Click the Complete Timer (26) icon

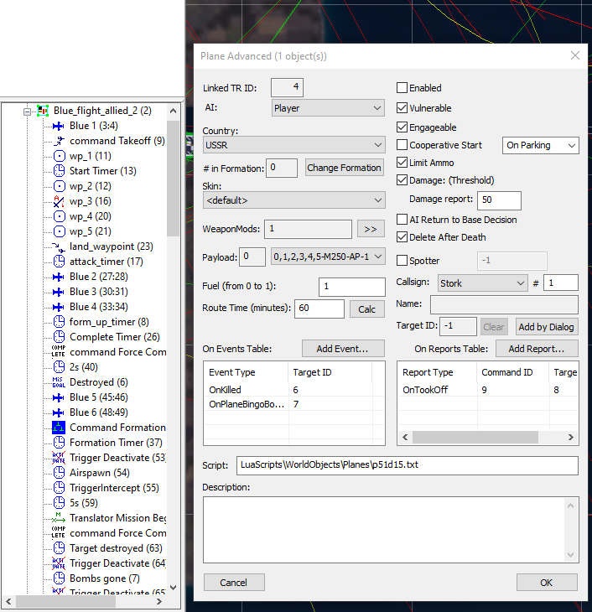coord(59,337)
